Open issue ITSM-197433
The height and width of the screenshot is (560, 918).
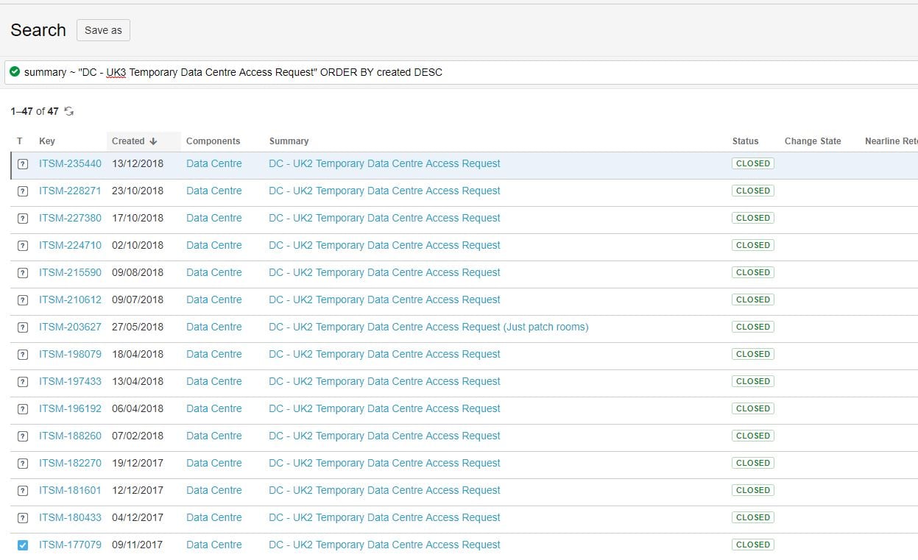click(x=70, y=381)
